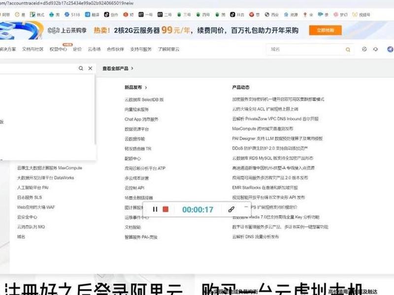394x295 pixels.
Task: Open 合作伙伴 in the navigation bar
Action: click(115, 49)
